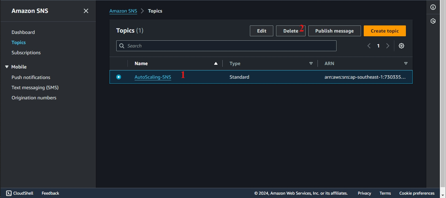Open Privacy link in footer
446x198 pixels.
(364, 193)
